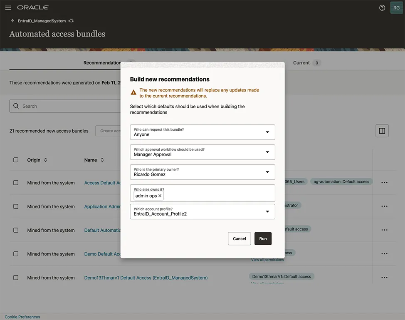The height and width of the screenshot is (320, 405).
Task: Open actions menu for Demo13Thmarv1 row
Action: [x=384, y=278]
